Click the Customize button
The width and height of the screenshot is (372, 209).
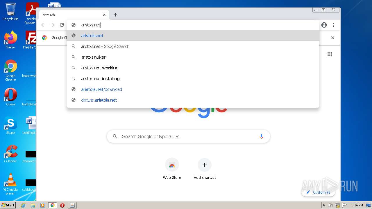[x=318, y=192]
